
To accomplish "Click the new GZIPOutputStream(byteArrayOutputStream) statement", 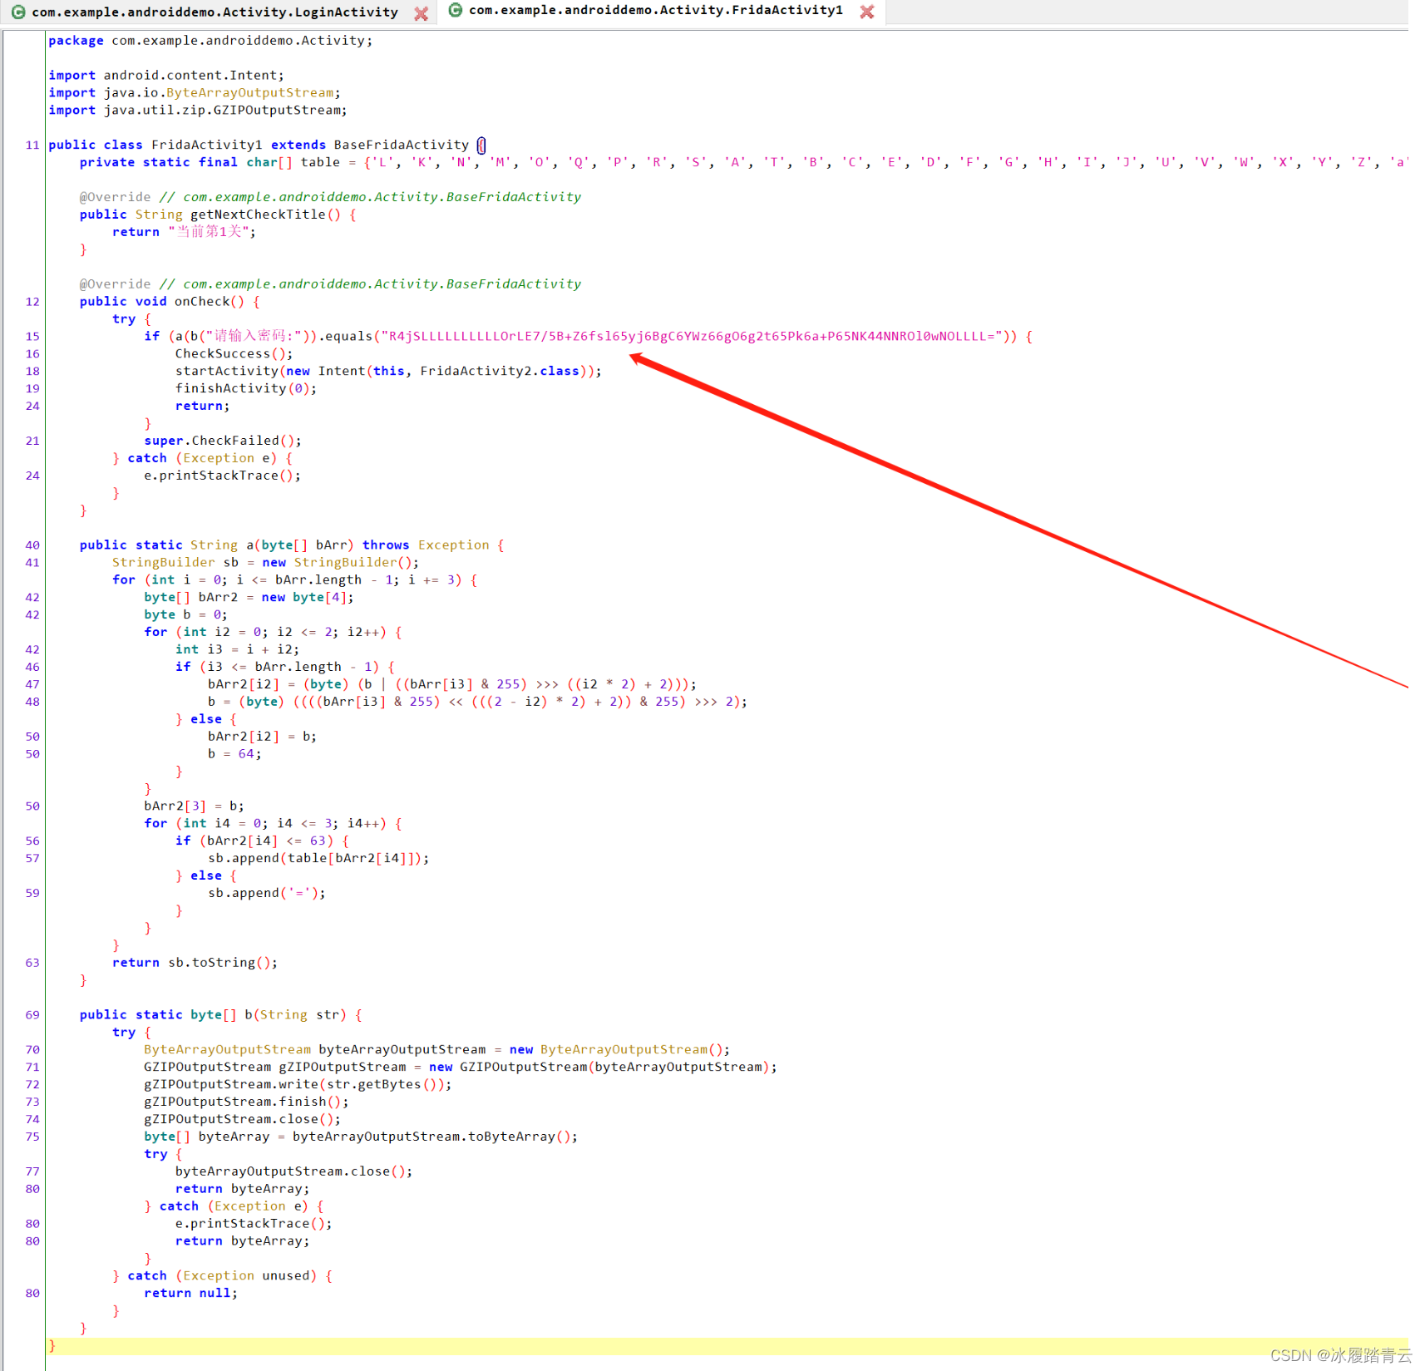I will pyautogui.click(x=460, y=1068).
